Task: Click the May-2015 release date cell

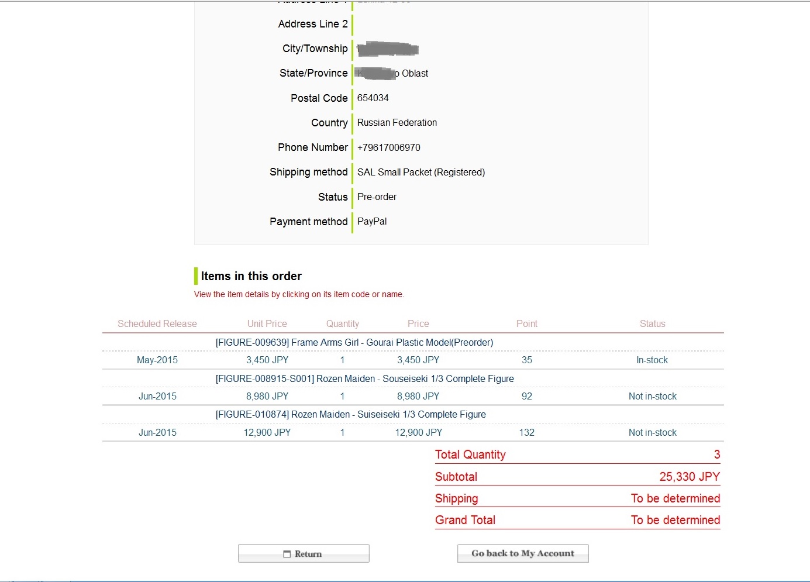Action: (157, 360)
